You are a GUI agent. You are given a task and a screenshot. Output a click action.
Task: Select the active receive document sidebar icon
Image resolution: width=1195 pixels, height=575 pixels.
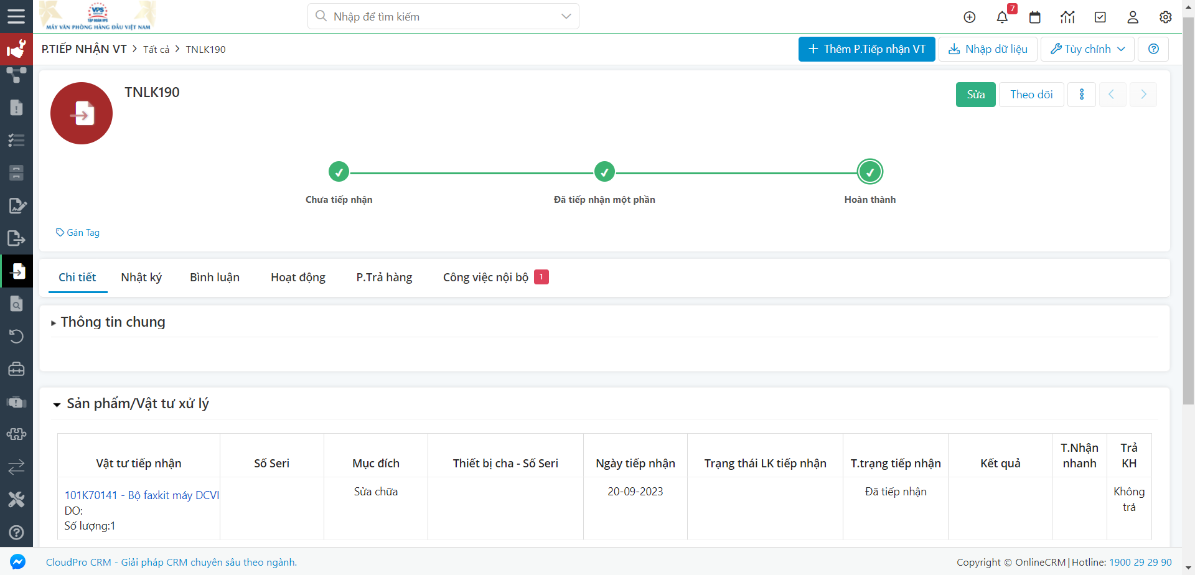pos(17,271)
